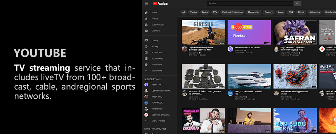Click the Yiğit Can İÇ channel avatar under GIRESUN video
This screenshot has height=134, width=336.
point(184,49)
